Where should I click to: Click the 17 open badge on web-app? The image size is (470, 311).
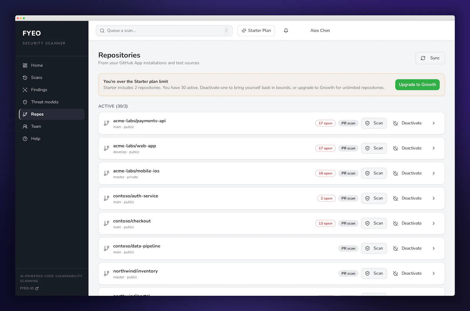pos(325,148)
